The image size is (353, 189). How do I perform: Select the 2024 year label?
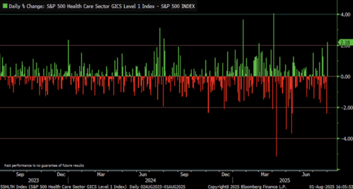[x=150, y=180]
